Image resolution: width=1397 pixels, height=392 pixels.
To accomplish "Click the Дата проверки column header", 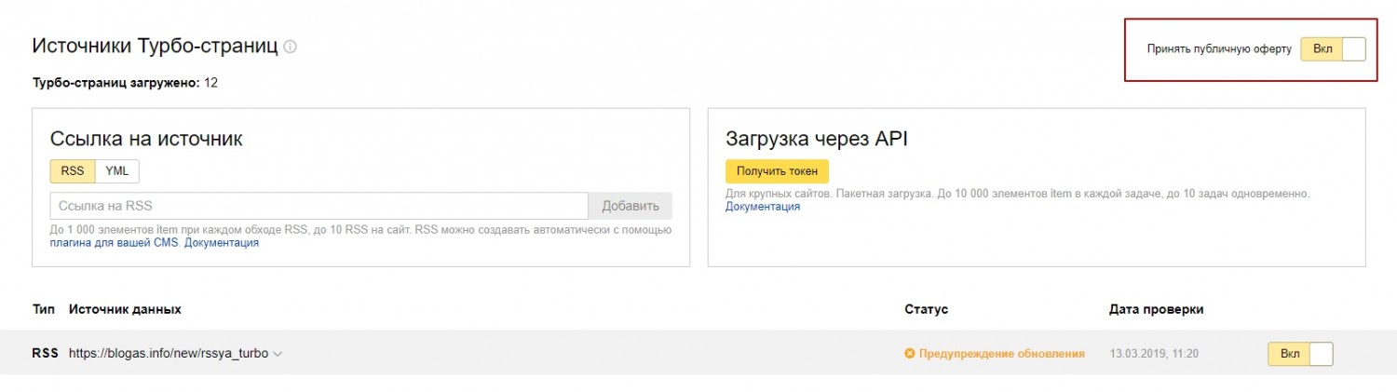I will (x=1157, y=309).
